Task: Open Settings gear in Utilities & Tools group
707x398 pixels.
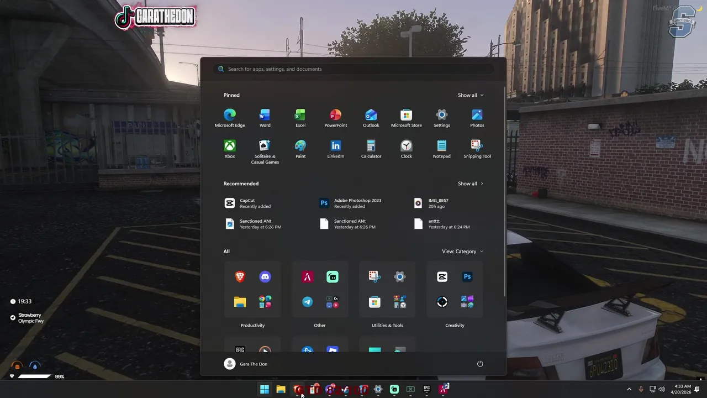Action: coord(400,277)
